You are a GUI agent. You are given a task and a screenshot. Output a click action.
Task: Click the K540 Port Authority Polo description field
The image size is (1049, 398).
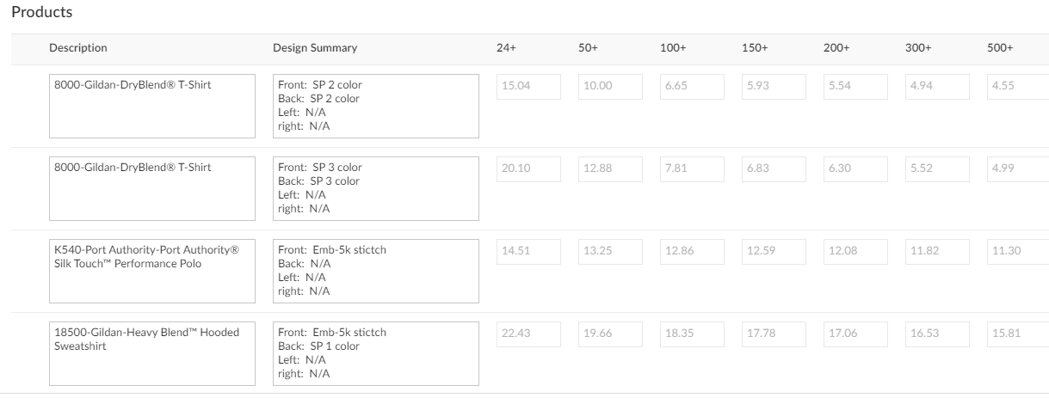point(152,271)
